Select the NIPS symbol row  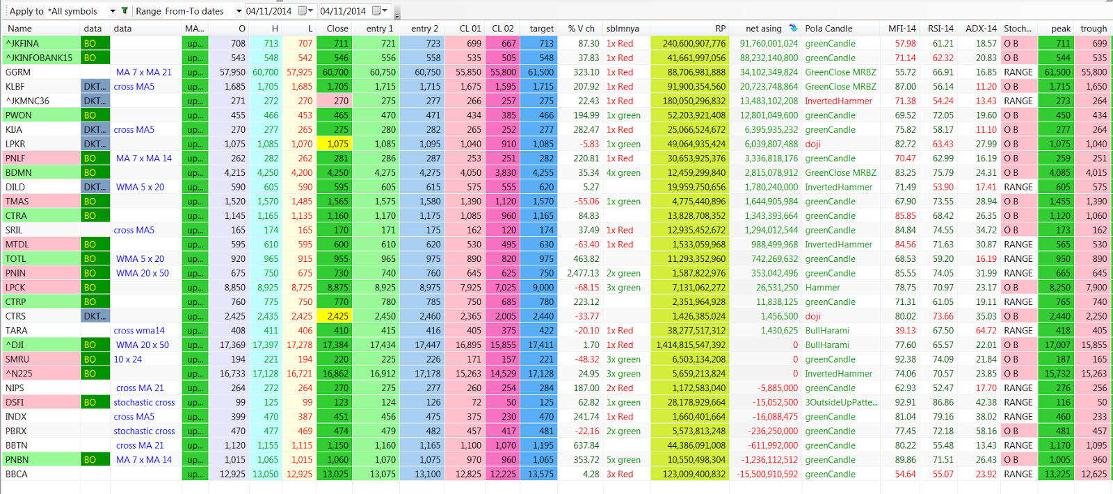point(41,388)
